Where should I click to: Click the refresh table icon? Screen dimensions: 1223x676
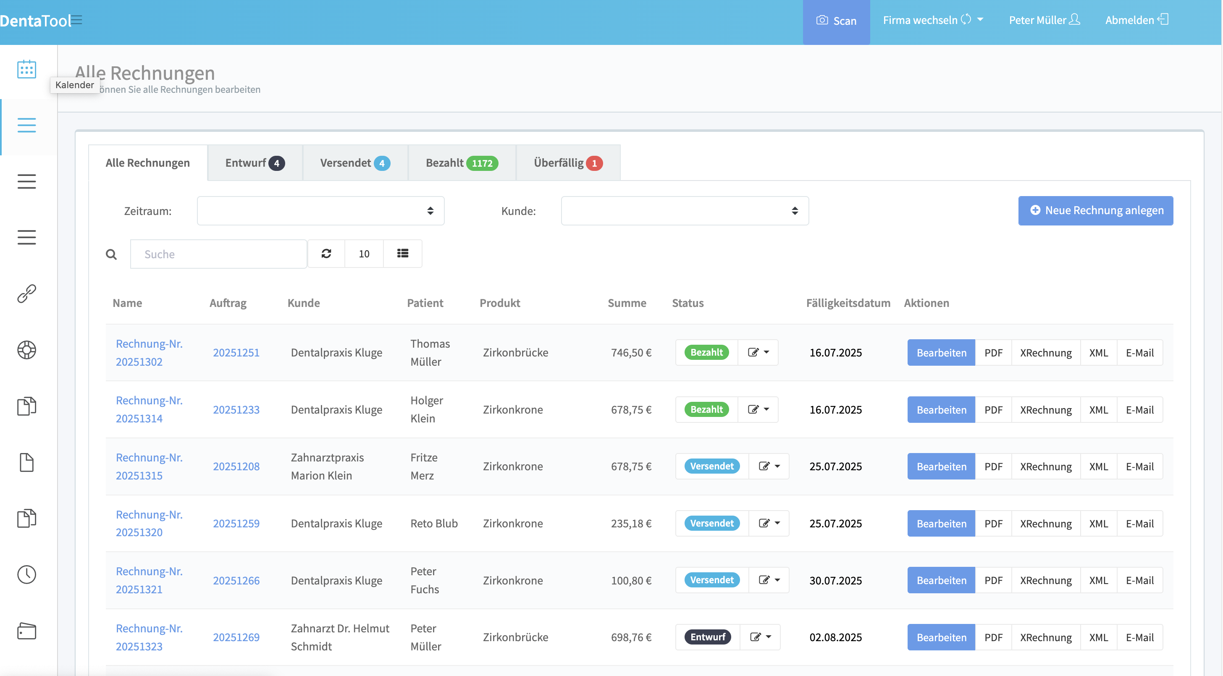pos(326,254)
